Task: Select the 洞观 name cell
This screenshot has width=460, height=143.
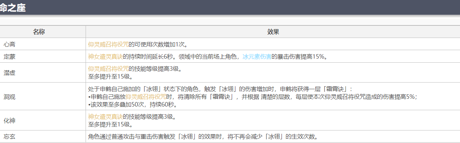Action: coord(43,97)
